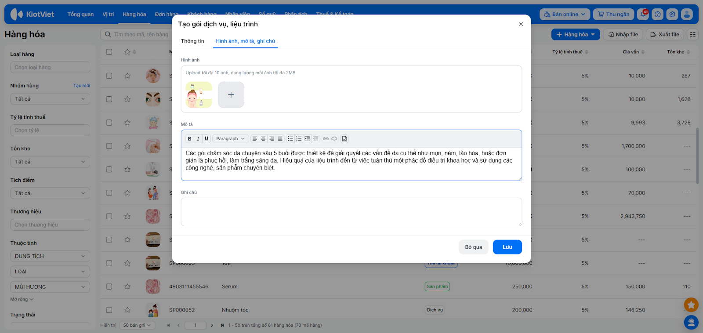Toggle bold formatting in the description editor
This screenshot has height=333, width=703.
pyautogui.click(x=189, y=139)
